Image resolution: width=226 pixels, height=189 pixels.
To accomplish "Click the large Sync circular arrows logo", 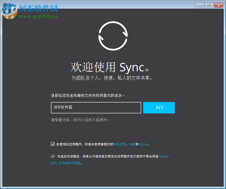I will tap(113, 36).
